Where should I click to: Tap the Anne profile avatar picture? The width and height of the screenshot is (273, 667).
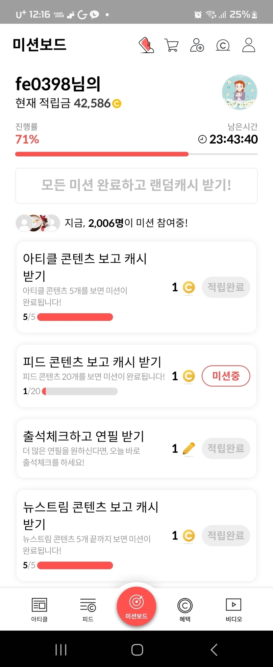point(239,92)
